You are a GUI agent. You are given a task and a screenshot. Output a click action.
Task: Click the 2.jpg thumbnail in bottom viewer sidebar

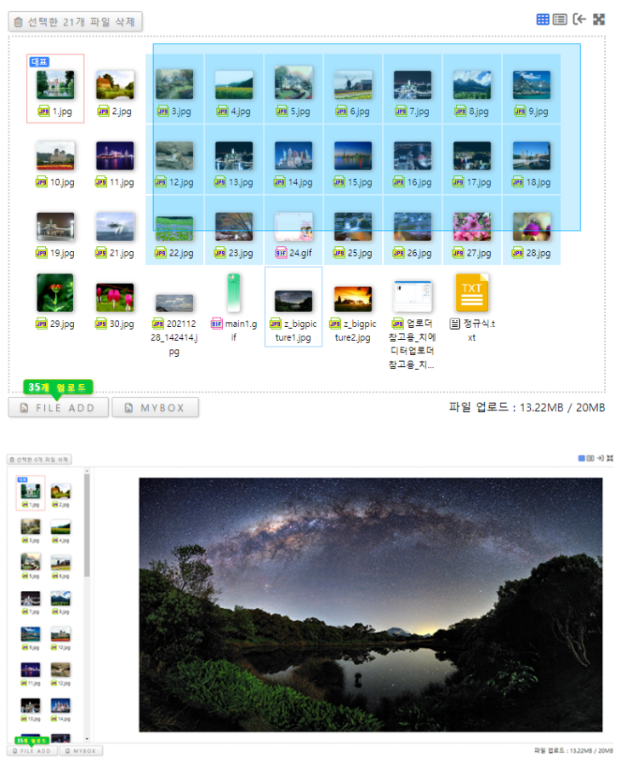coord(60,493)
